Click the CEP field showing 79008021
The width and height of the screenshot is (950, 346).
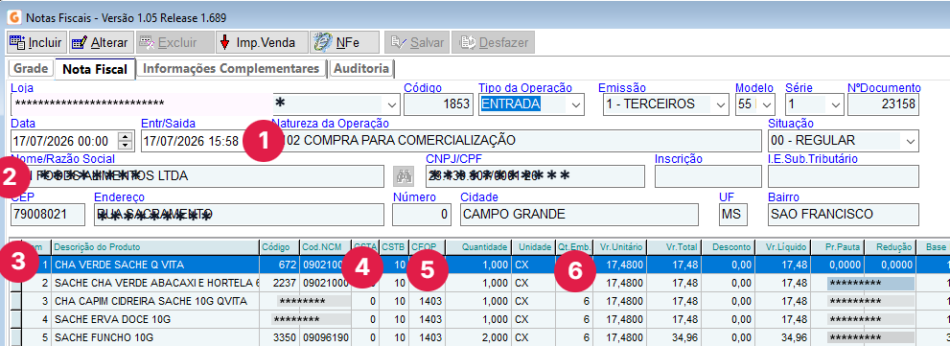coord(49,214)
